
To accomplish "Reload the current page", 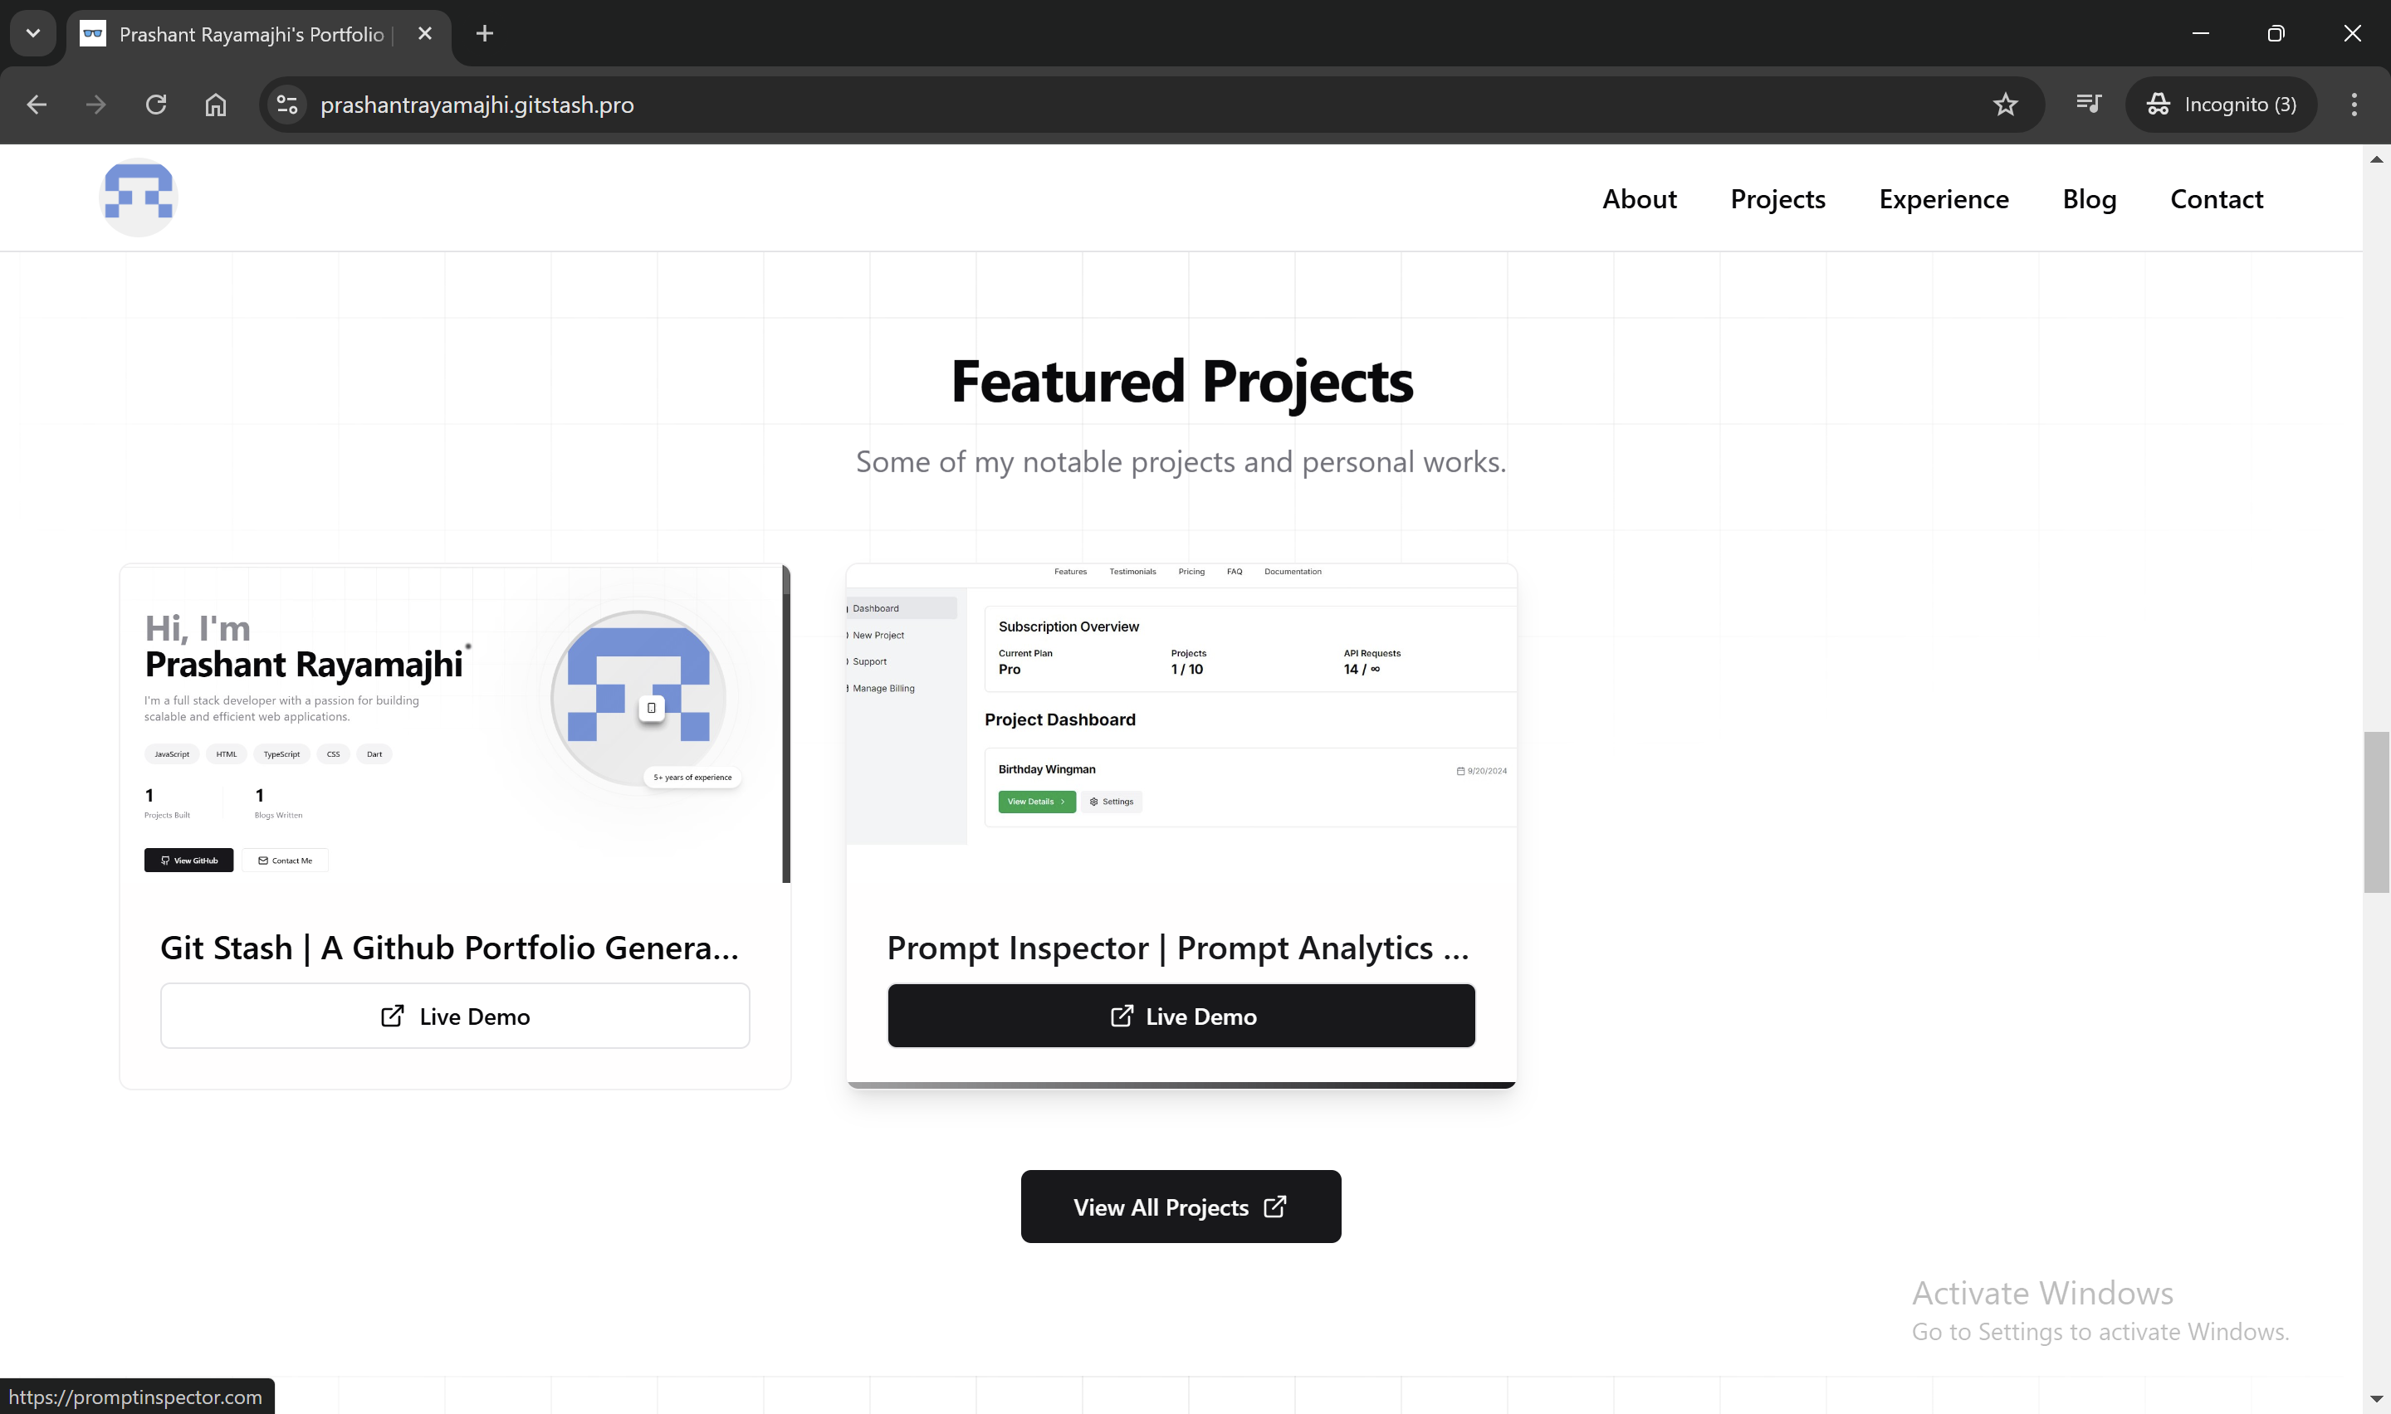I will [x=155, y=105].
